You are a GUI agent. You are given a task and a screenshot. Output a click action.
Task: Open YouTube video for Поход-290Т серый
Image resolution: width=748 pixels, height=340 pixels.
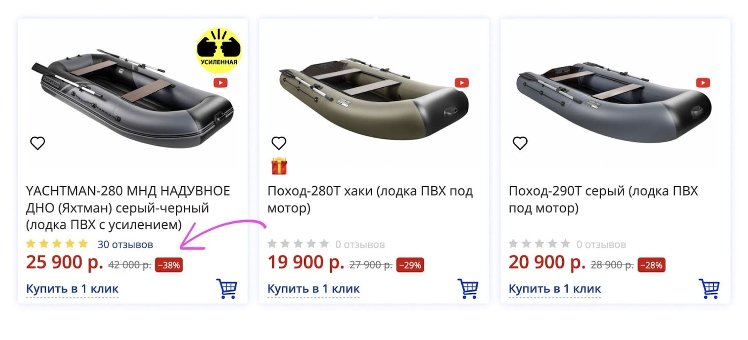pos(702,82)
